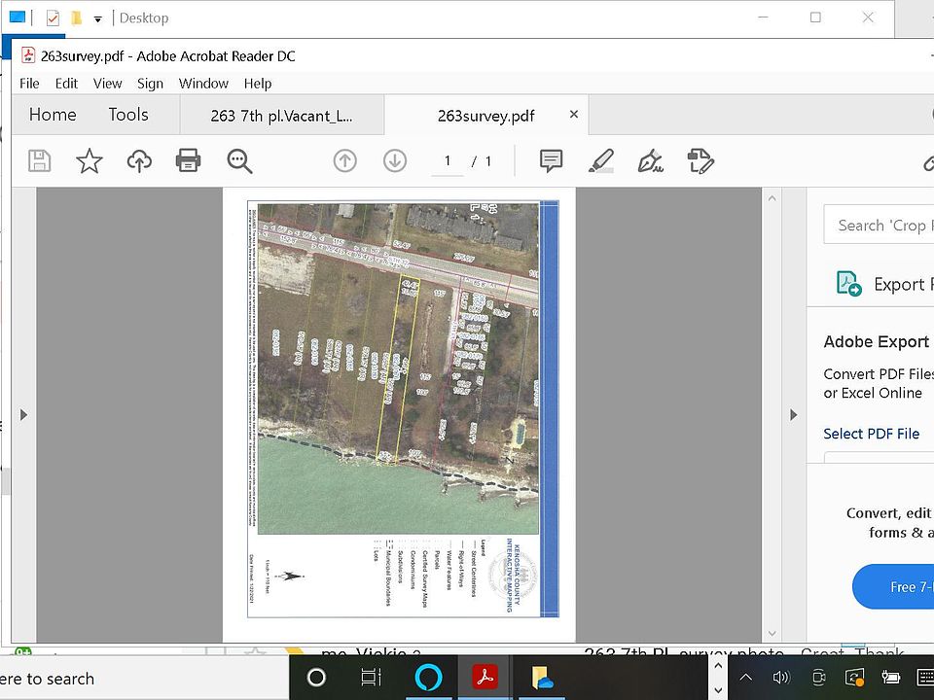Collapse the right tools pane arrow
The height and width of the screenshot is (700, 934).
pyautogui.click(x=793, y=415)
